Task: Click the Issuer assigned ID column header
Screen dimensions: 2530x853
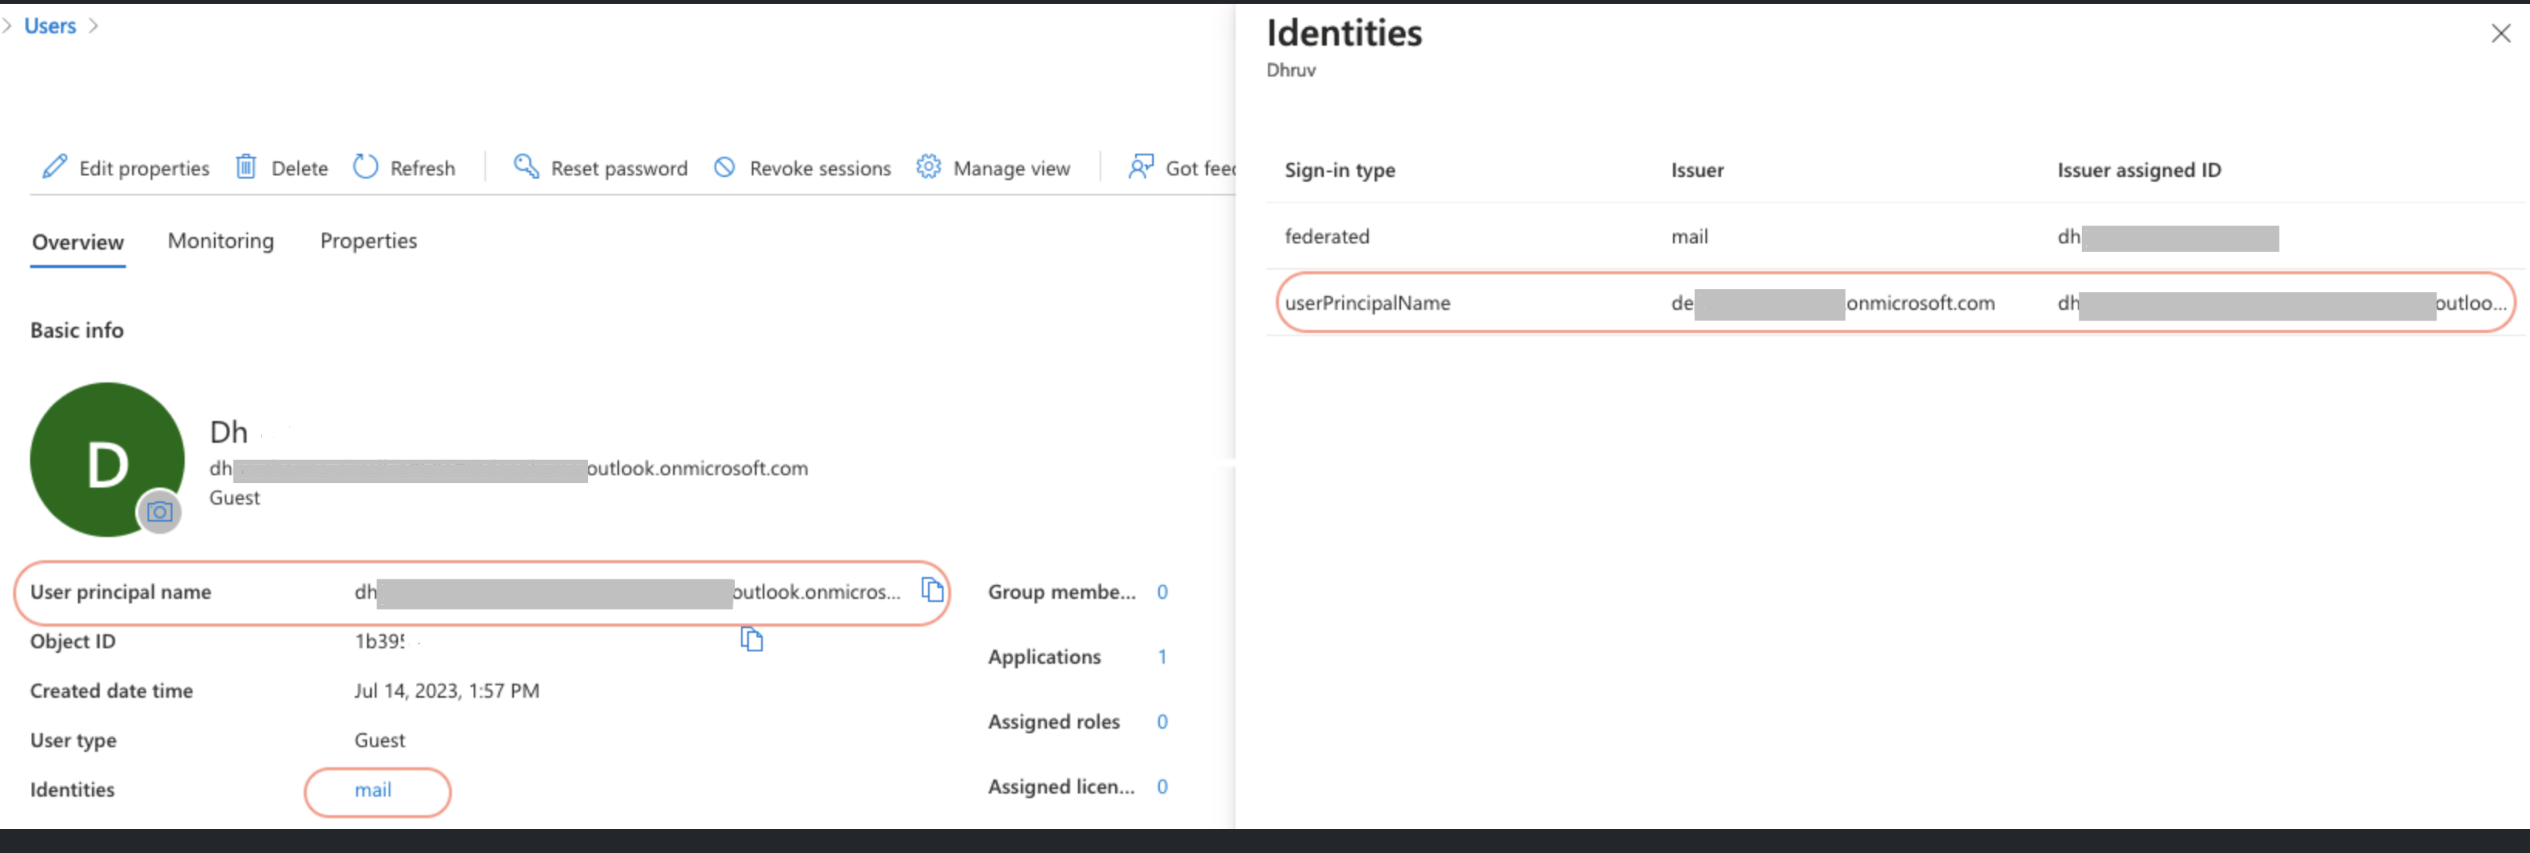Action: pos(2139,171)
